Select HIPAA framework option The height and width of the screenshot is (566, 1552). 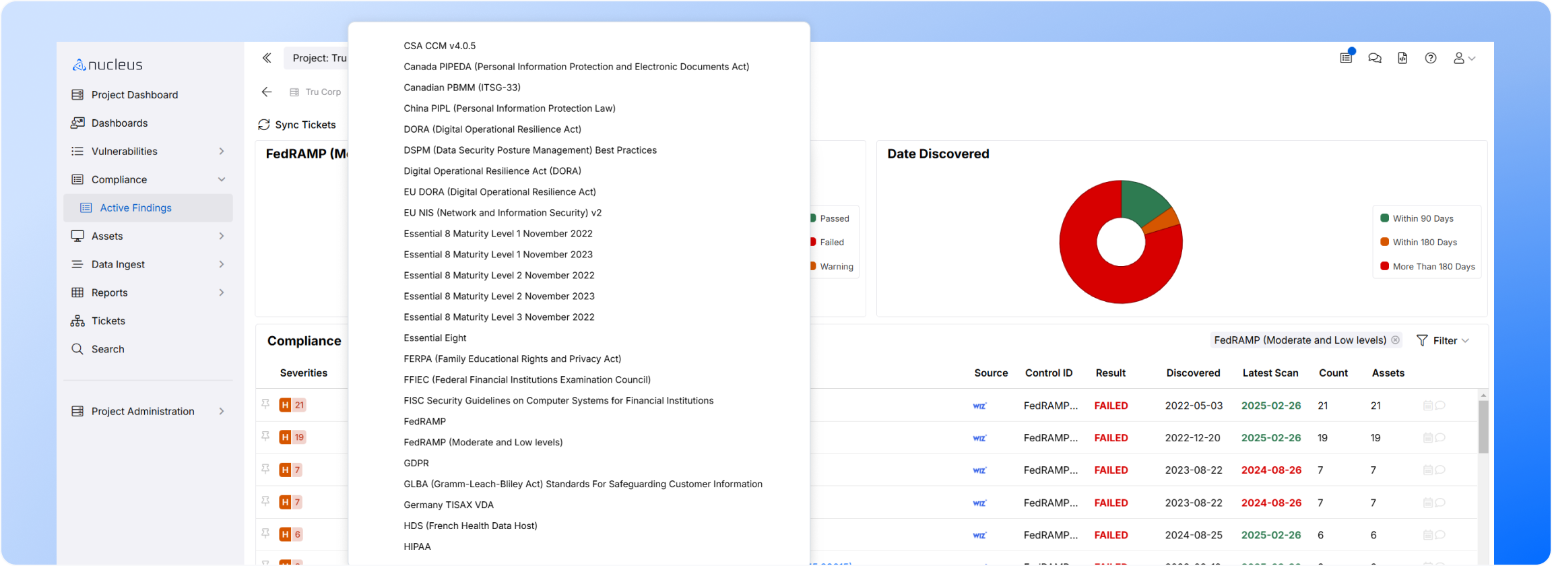[x=418, y=547]
